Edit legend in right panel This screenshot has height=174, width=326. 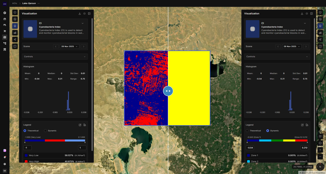point(302,125)
